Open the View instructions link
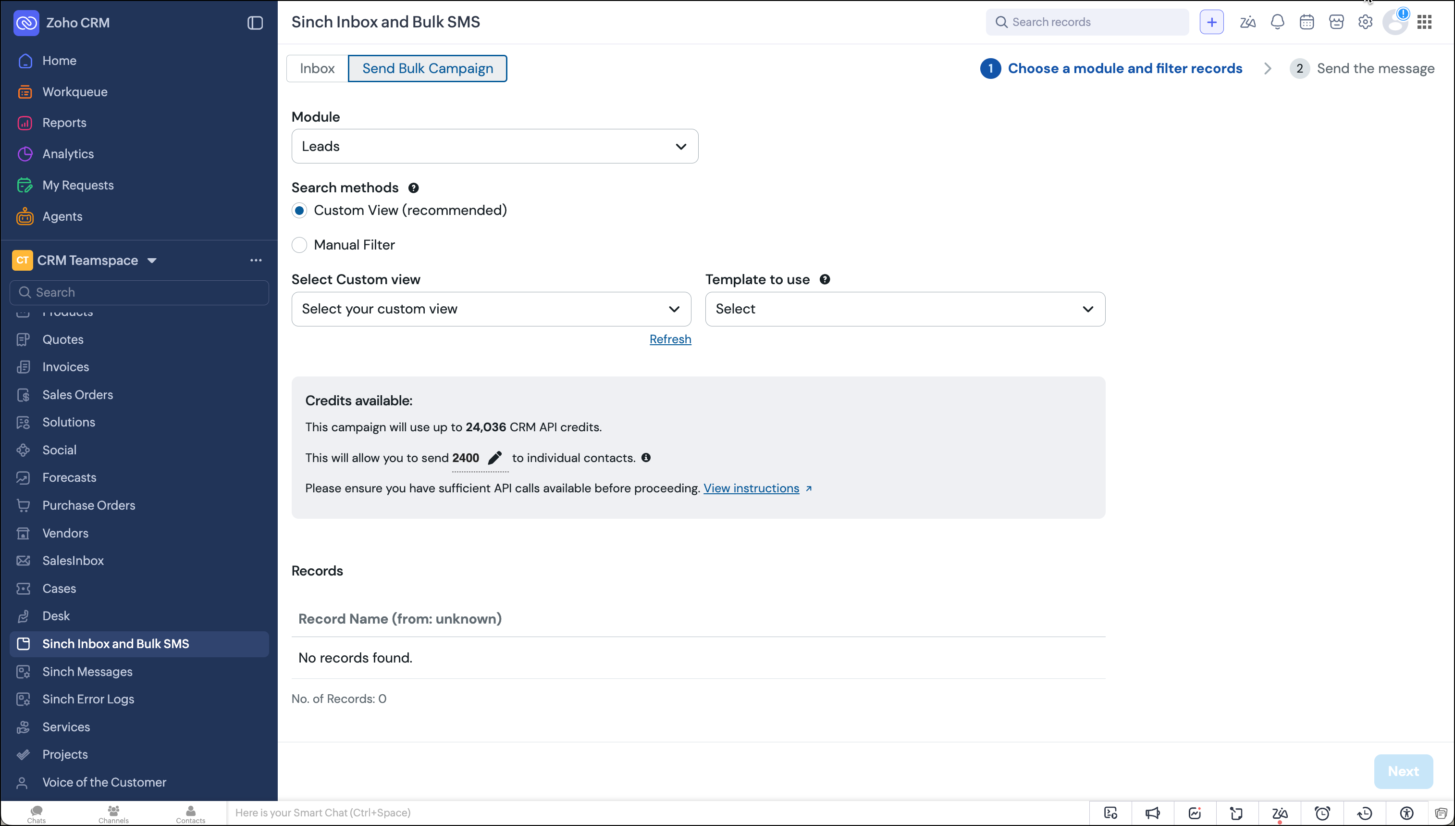Image resolution: width=1455 pixels, height=826 pixels. tap(751, 488)
